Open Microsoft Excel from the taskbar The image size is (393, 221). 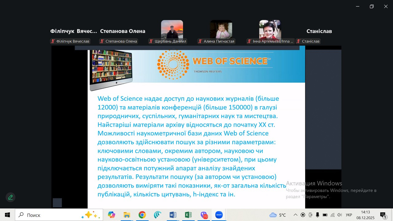(188, 215)
